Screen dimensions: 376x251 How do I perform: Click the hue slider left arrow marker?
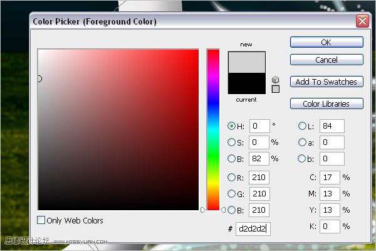203,210
